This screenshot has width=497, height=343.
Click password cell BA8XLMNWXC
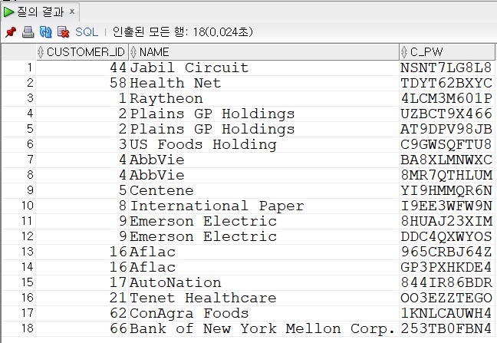point(447,160)
